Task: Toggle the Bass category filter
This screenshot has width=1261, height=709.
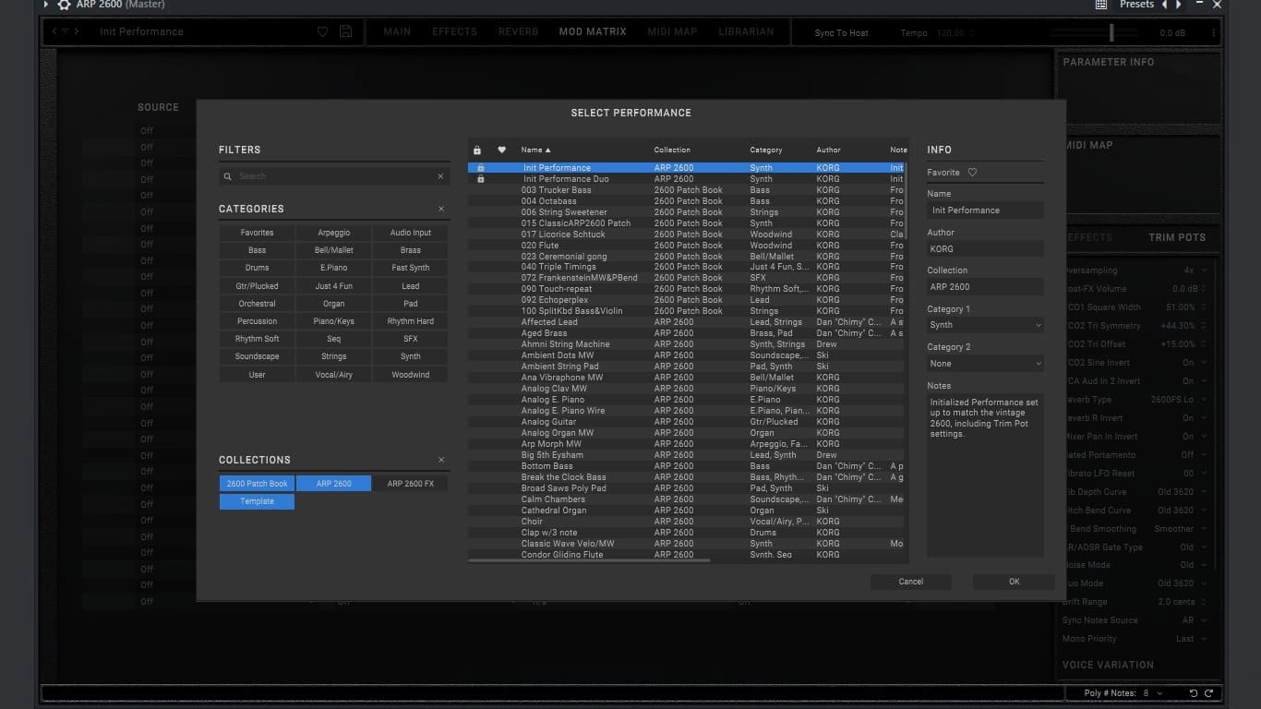Action: click(x=257, y=250)
